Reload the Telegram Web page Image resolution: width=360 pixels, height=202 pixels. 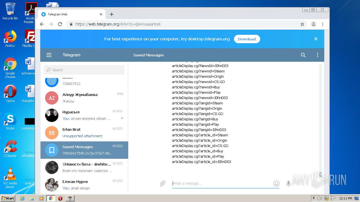(x=60, y=24)
